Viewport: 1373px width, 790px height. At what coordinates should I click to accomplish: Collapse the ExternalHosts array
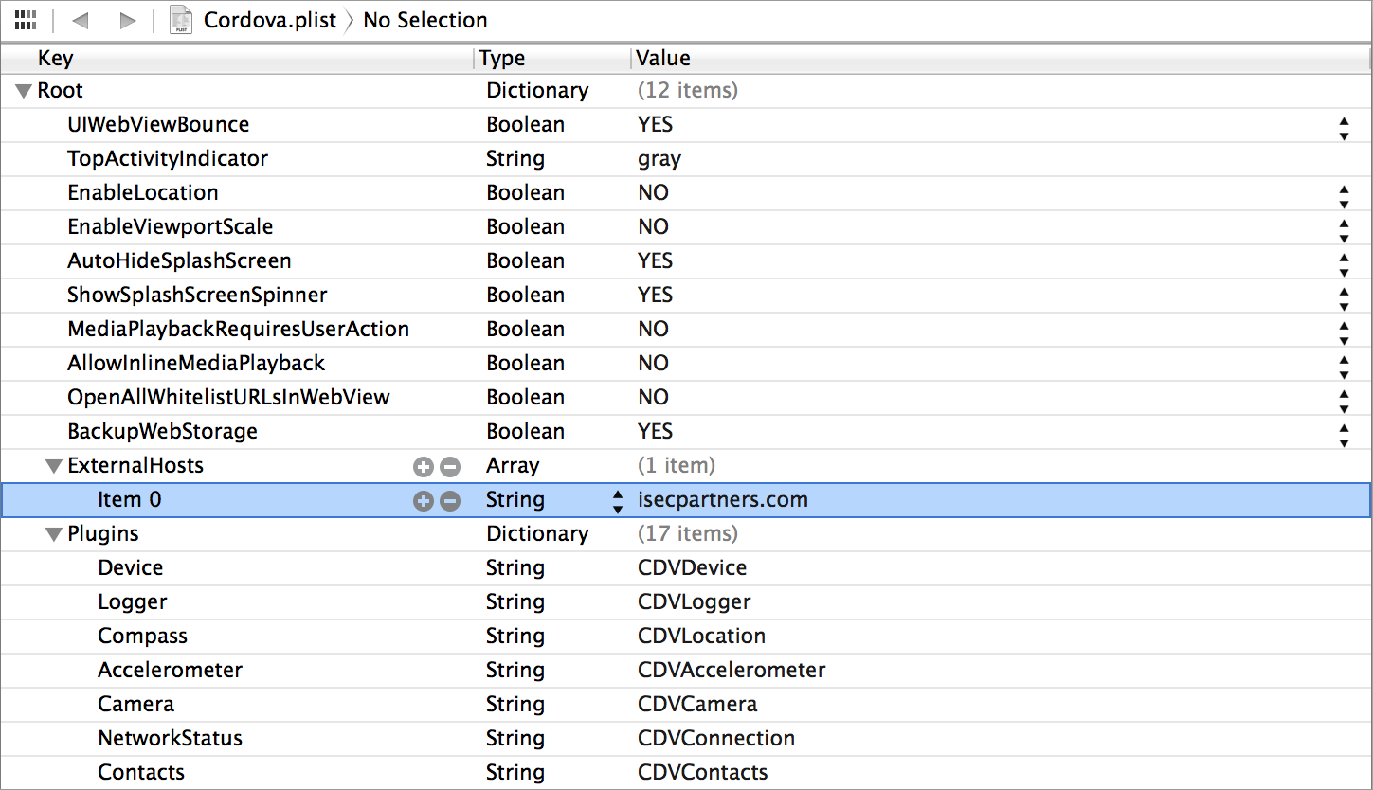click(54, 466)
